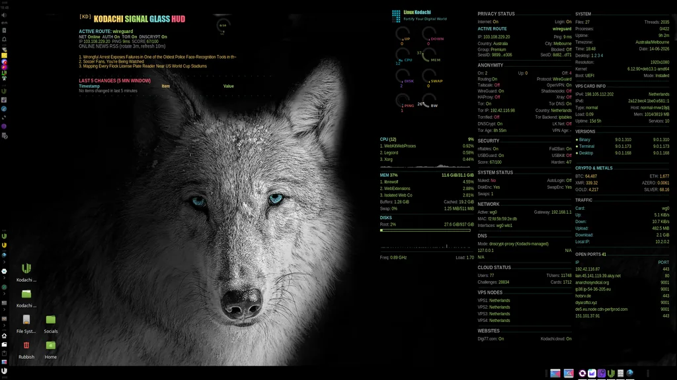Open the Wi-Fi network tray icon
The width and height of the screenshot is (677, 380).
click(5, 49)
